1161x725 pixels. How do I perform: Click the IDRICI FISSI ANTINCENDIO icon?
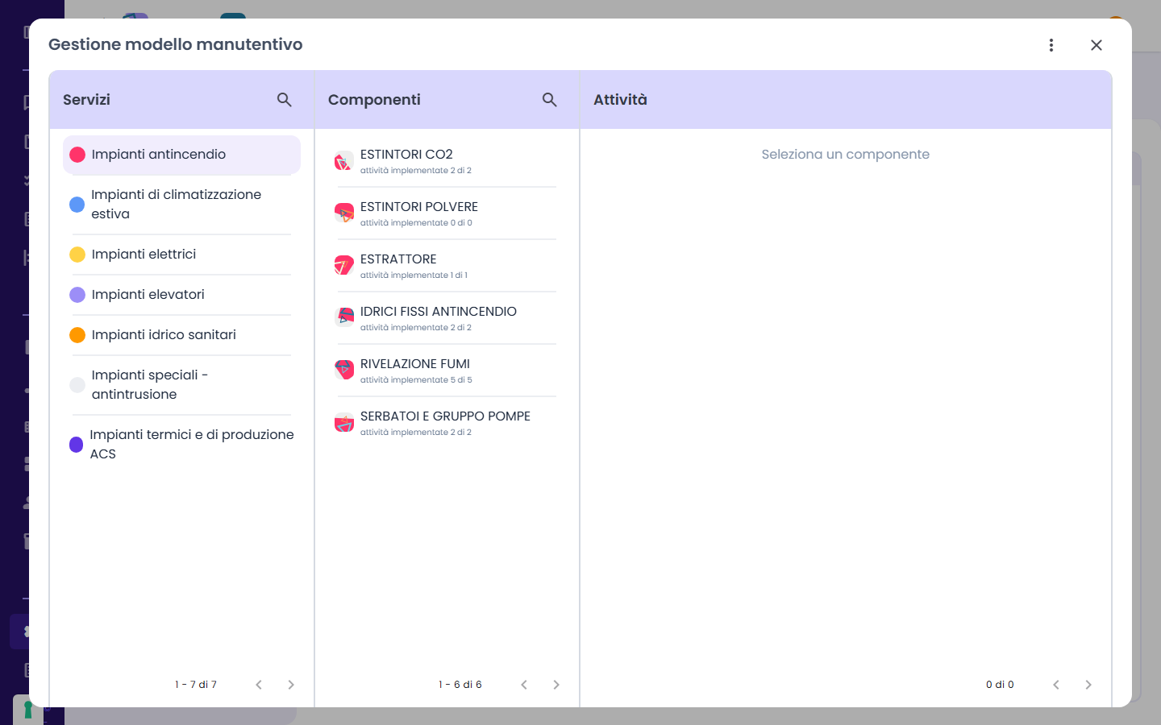point(344,318)
